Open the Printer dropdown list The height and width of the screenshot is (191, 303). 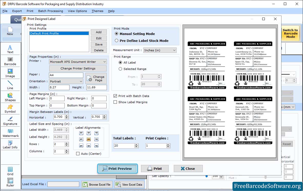104,62
